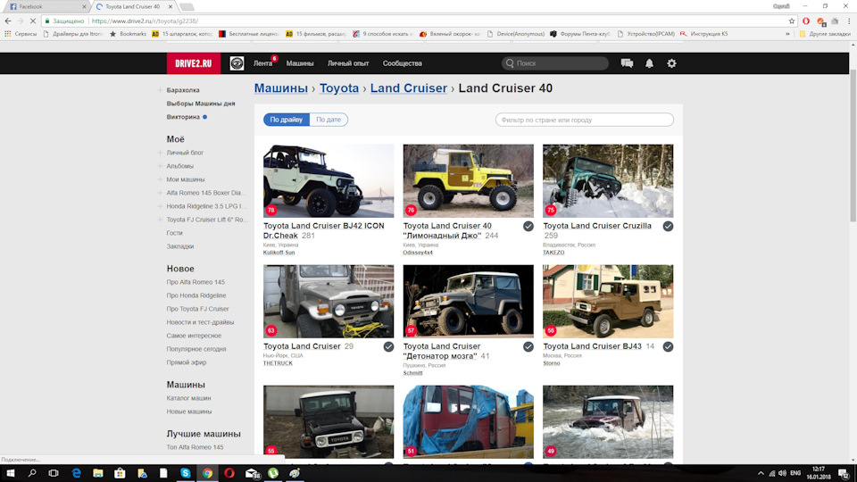This screenshot has height=482, width=857.
Task: Select the Toyota Land Cruiser 40 tab
Action: coord(133,6)
